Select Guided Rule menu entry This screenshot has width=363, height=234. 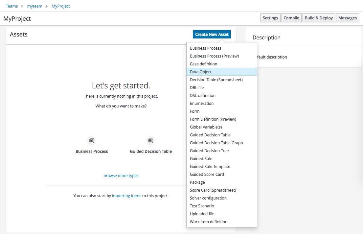(221, 158)
